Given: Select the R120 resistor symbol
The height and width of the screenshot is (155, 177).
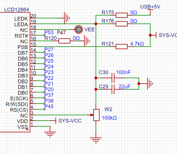Looking at the screenshot, I should [64, 41].
